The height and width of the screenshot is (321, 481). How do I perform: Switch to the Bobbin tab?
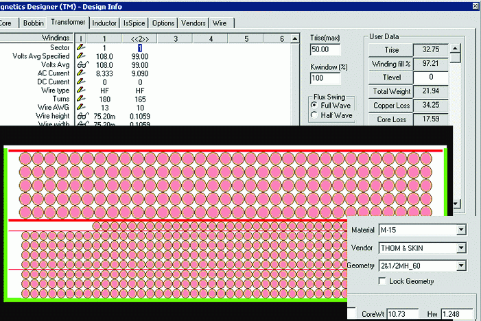click(32, 23)
